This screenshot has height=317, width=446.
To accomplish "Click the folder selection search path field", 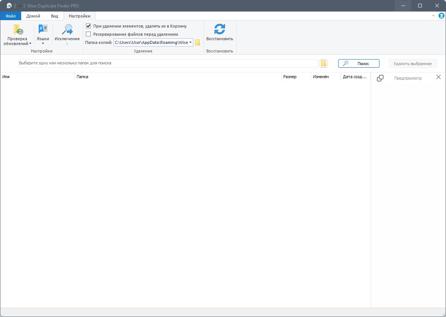I will tap(168, 63).
